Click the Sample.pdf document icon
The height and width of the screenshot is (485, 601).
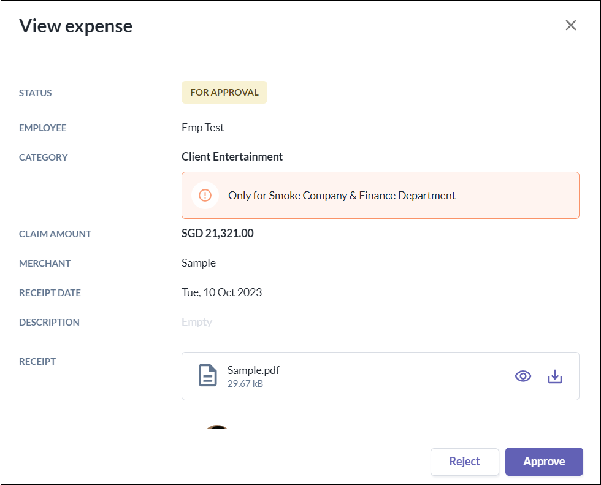208,375
